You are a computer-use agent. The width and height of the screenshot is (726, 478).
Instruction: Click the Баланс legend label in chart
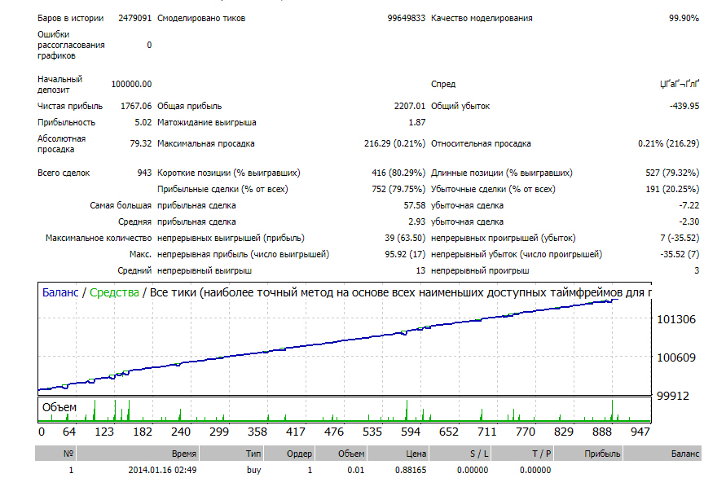pos(60,293)
